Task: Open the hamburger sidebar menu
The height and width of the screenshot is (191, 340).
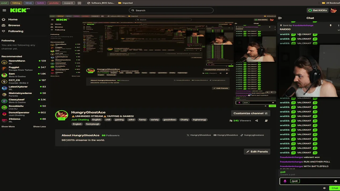Action: coord(4,10)
